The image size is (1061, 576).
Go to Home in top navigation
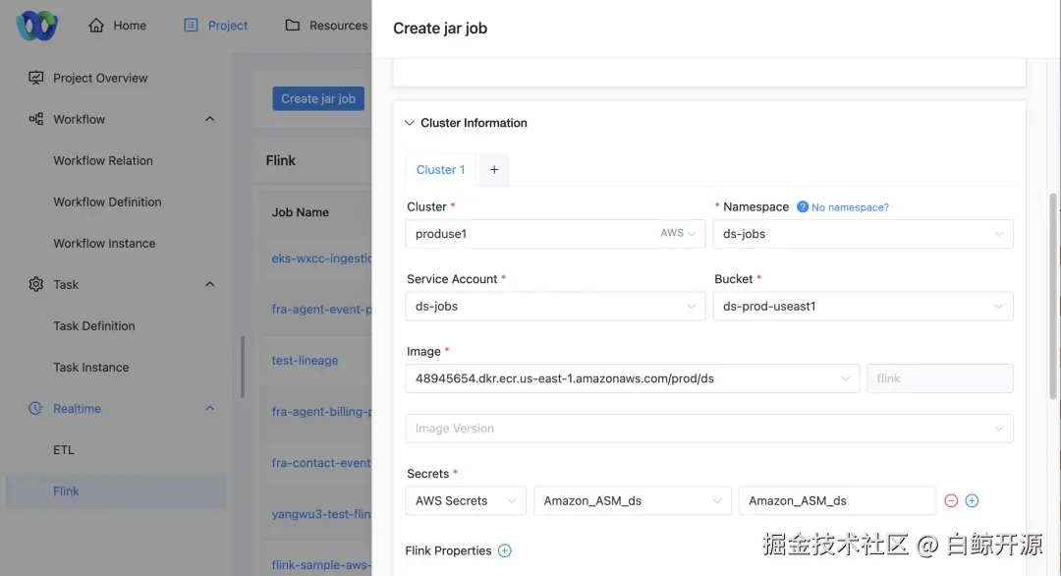tap(130, 25)
